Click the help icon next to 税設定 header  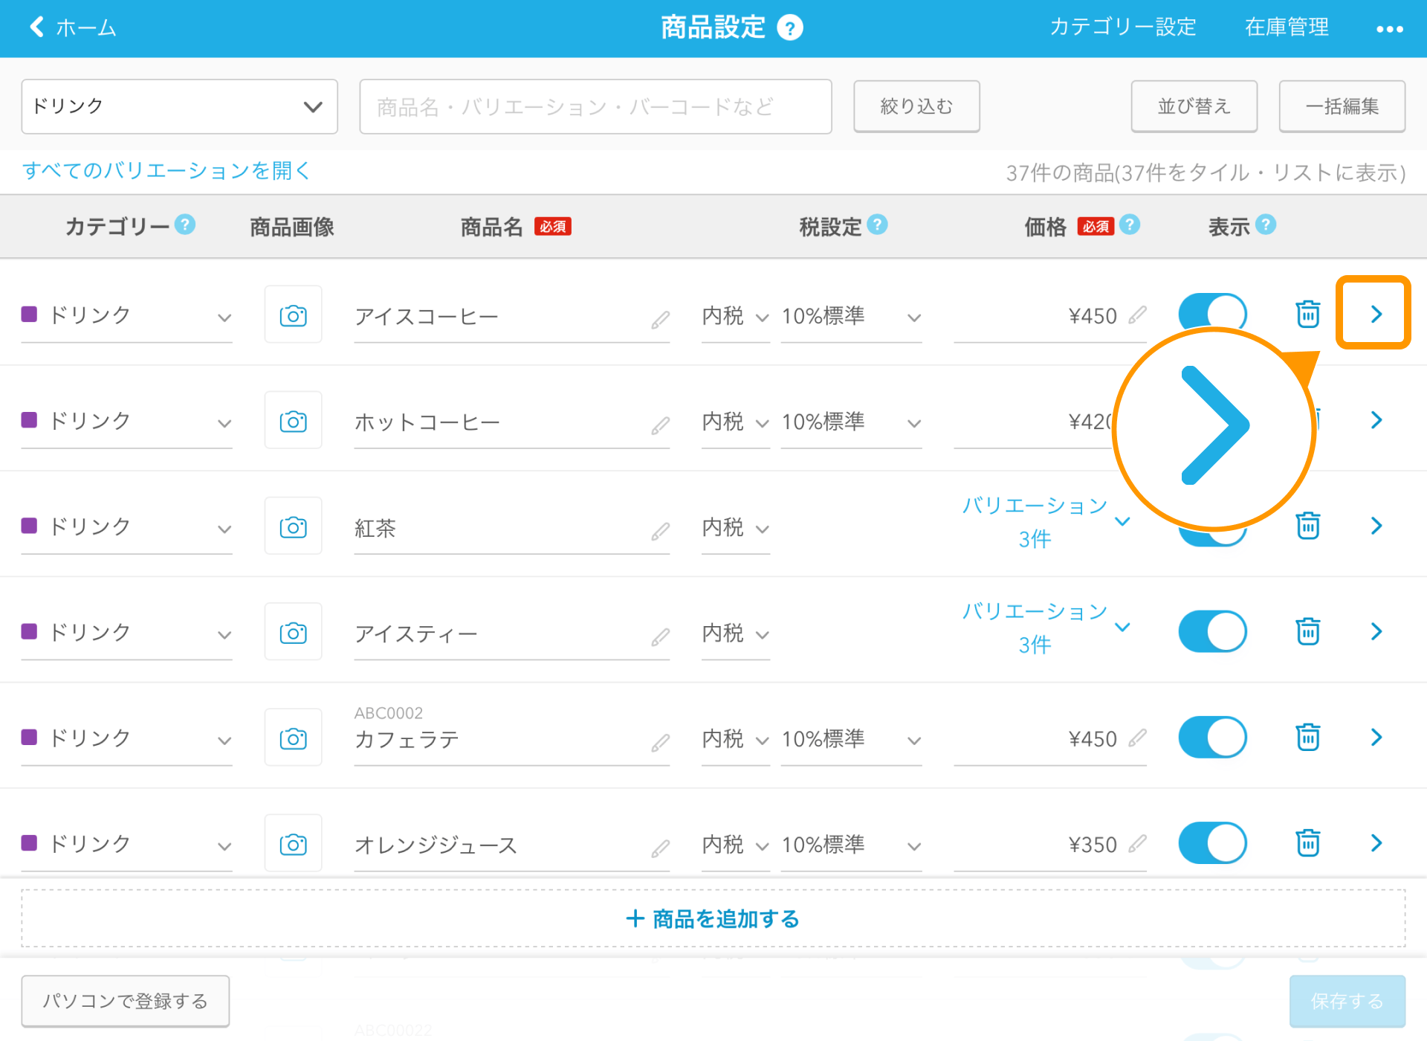(x=877, y=224)
